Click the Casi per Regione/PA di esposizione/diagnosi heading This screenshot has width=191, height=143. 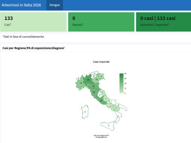click(x=34, y=48)
